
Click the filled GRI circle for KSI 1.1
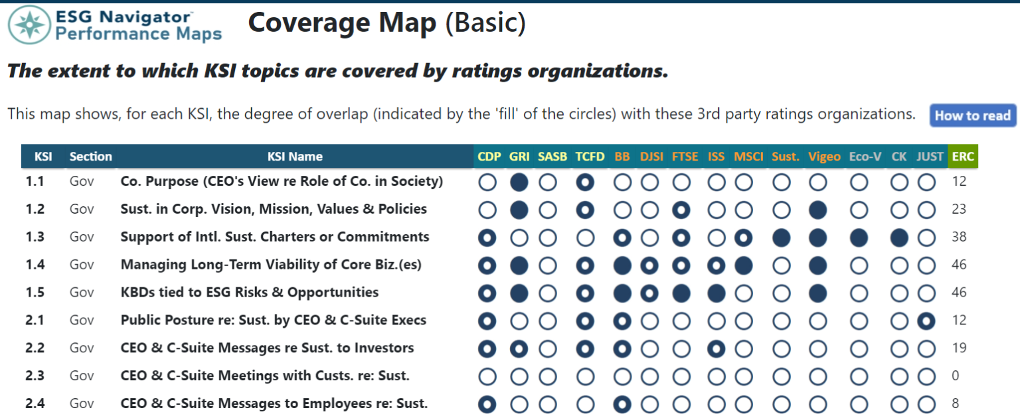519,182
